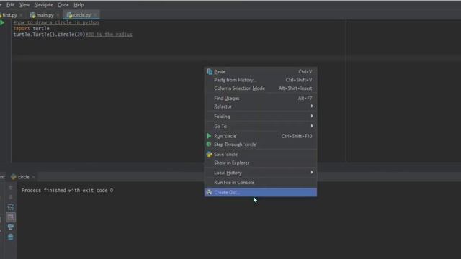Click the debug bug icon beside Step Through
461x259 pixels.
tap(209, 145)
